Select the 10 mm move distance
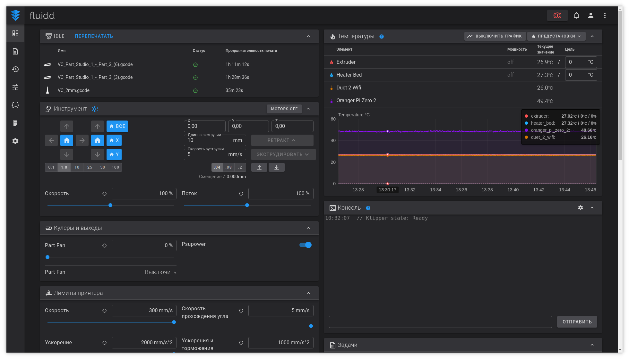Viewport: 629px width, 359px height. pos(77,167)
